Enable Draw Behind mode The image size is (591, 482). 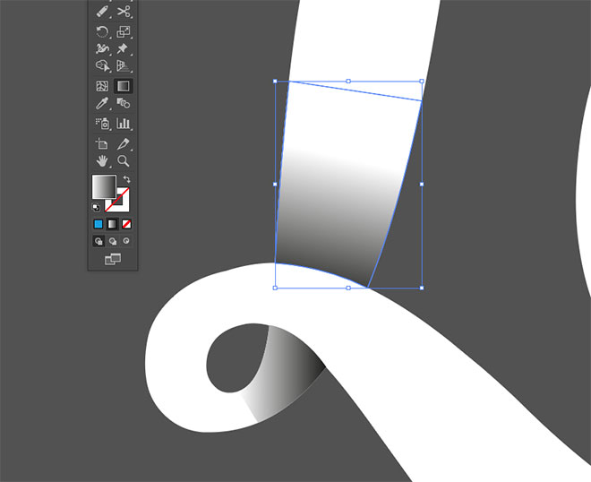point(113,241)
